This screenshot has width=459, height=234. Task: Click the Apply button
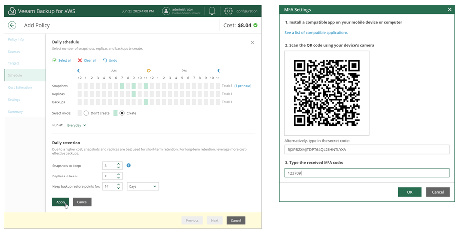(61, 202)
